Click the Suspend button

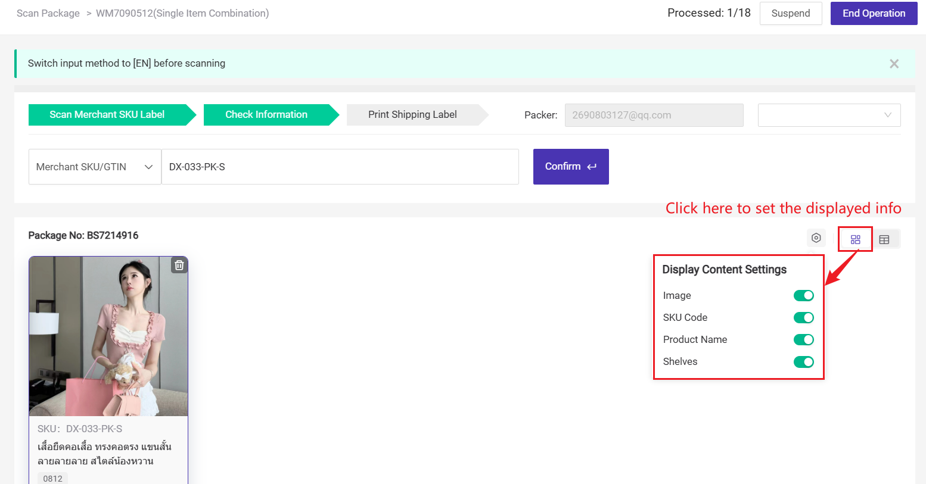(x=791, y=13)
